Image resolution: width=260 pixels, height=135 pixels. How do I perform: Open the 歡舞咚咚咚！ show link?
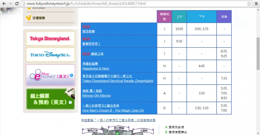91,44
